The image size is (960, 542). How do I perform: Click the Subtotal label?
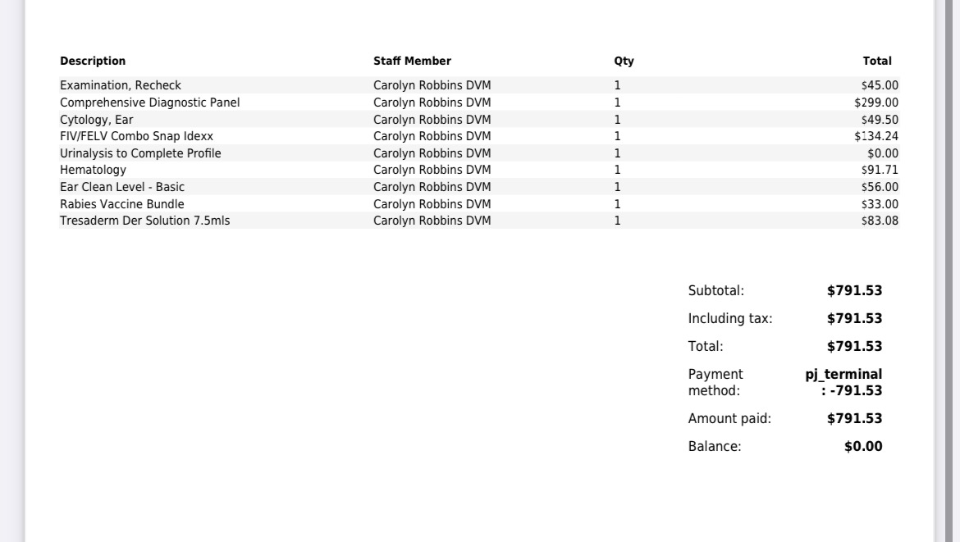click(x=716, y=290)
